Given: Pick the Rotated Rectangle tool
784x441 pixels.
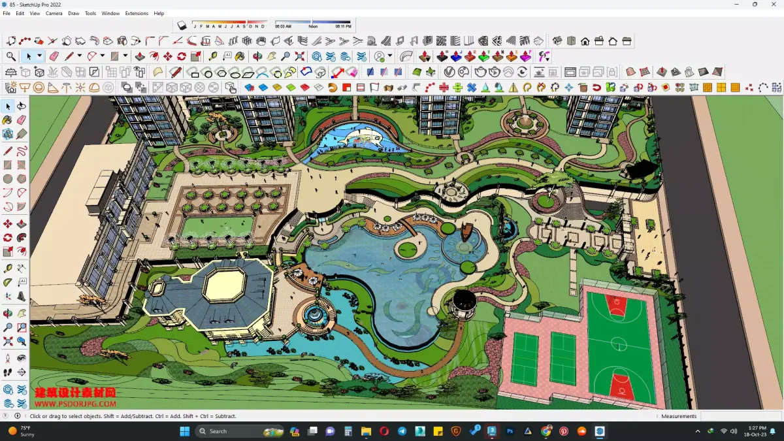Looking at the screenshot, I should [x=22, y=165].
